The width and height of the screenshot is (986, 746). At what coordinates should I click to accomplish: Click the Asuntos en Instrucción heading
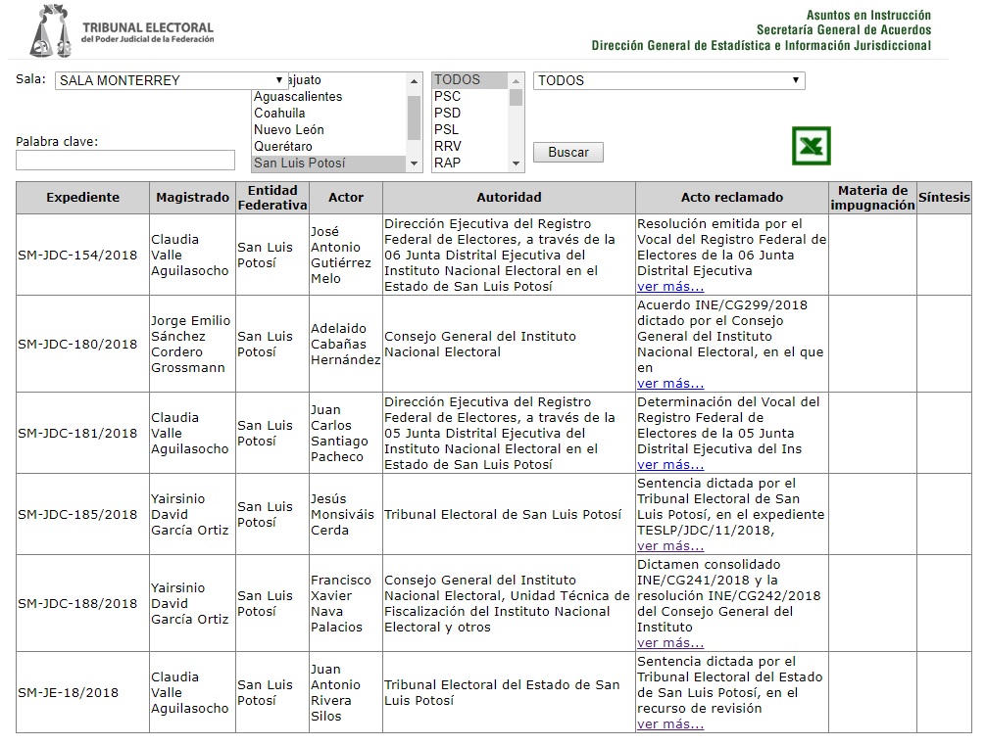868,15
